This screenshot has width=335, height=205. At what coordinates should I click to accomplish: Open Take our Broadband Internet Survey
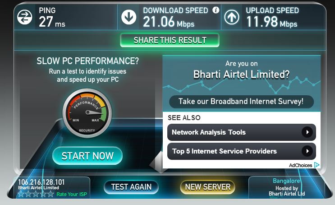click(x=241, y=102)
